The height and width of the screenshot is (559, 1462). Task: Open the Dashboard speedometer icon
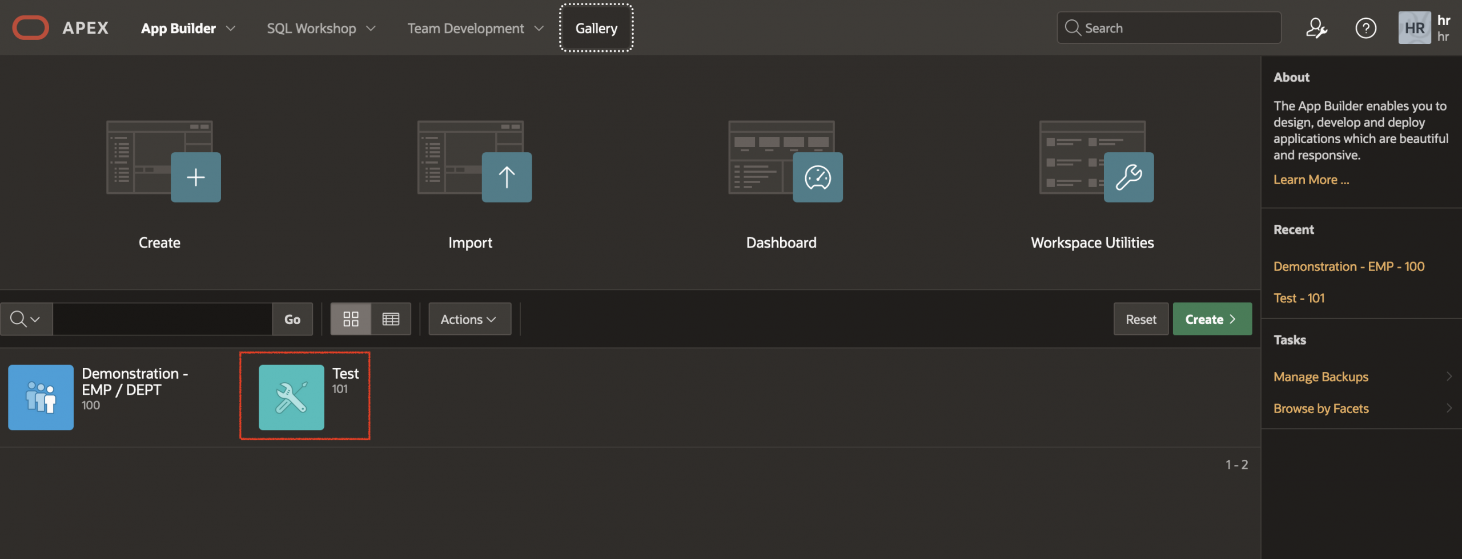click(x=817, y=177)
